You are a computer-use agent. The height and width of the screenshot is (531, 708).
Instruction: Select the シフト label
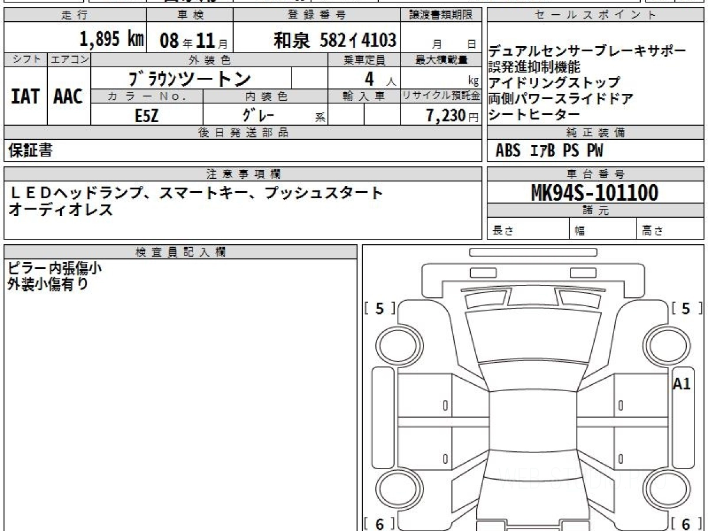pyautogui.click(x=25, y=59)
